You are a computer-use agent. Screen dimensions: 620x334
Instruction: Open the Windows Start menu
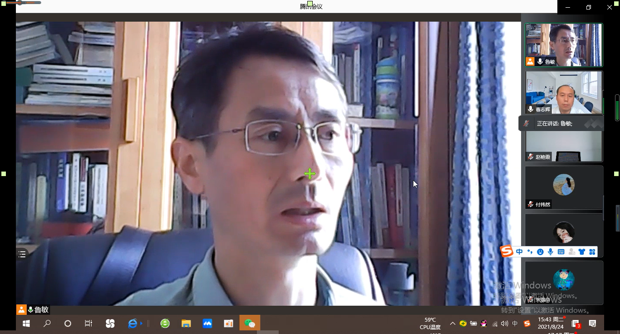click(26, 324)
